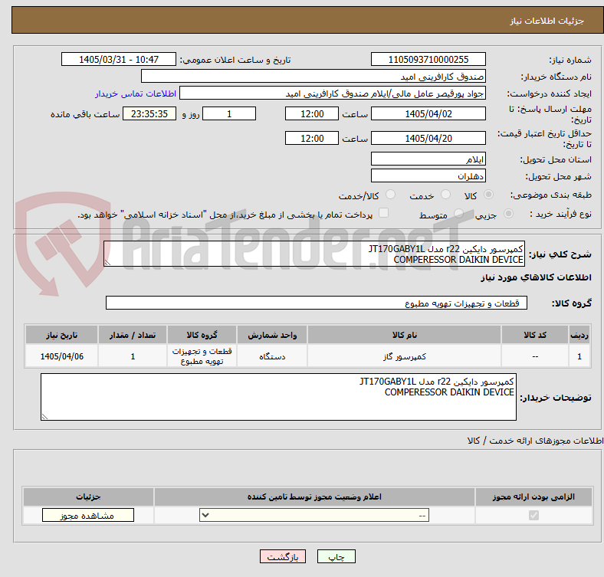Click the مشاهده مجوز button
The width and height of the screenshot is (604, 577).
[88, 516]
